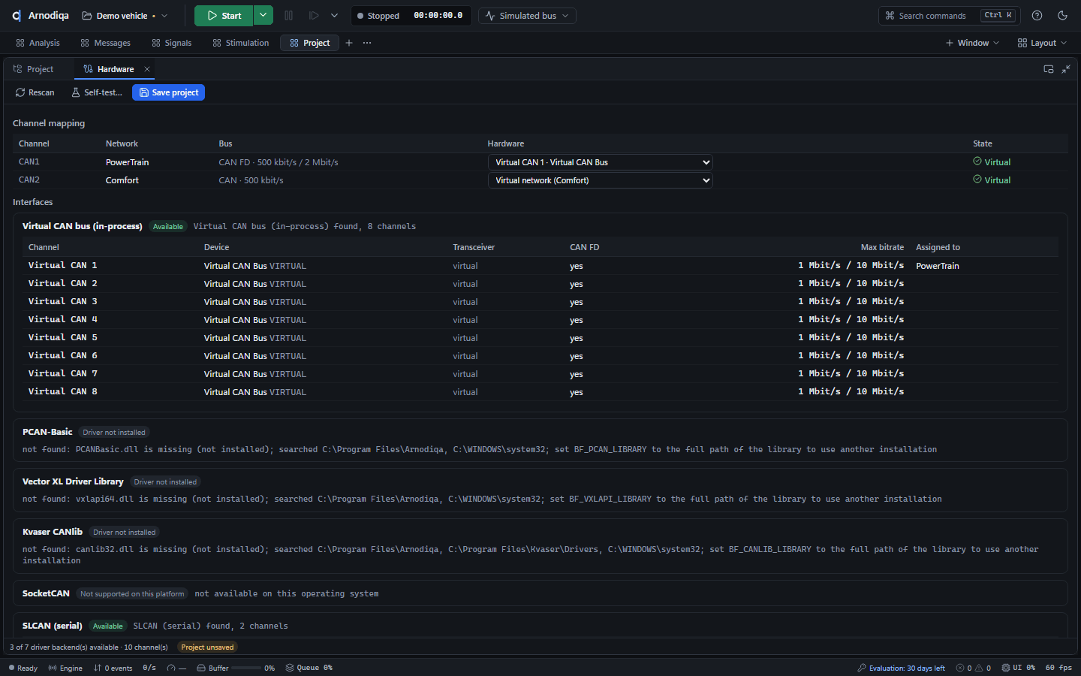This screenshot has height=676, width=1081.
Task: Run the Self-test... tool
Action: (x=97, y=92)
